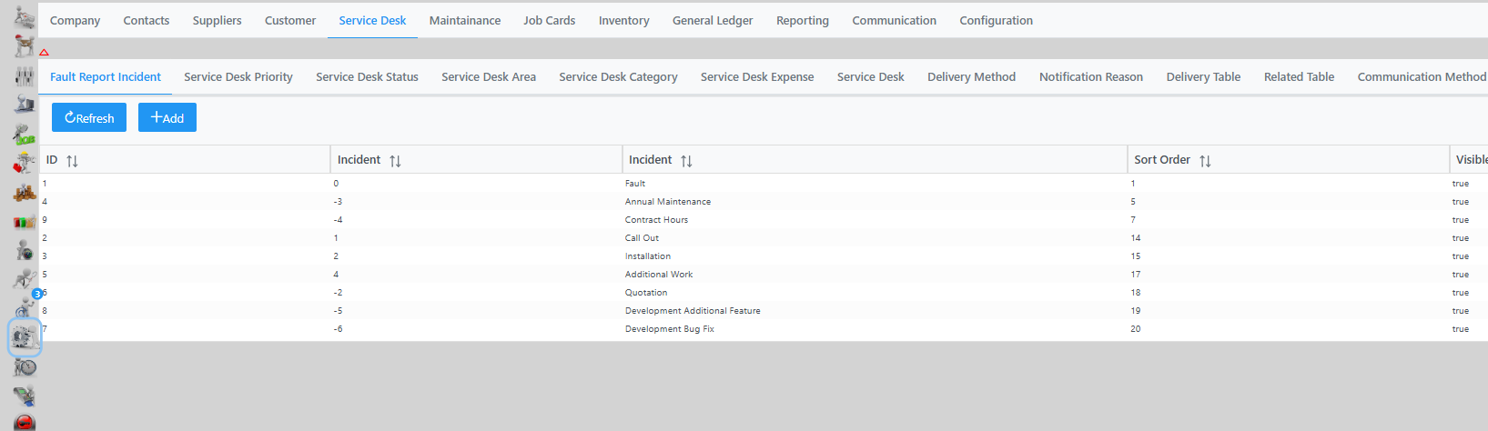This screenshot has height=431, width=1488.
Task: Open the Inventory menu
Action: [x=623, y=20]
